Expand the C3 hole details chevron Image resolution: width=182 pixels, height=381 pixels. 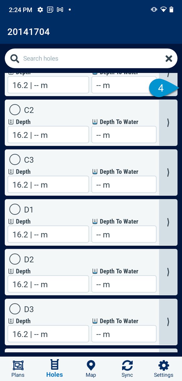[x=168, y=172]
